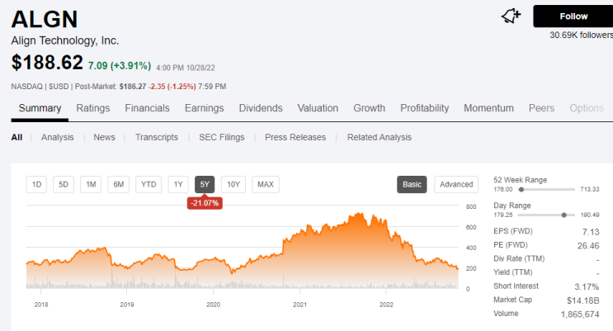The image size is (613, 331).
Task: Click the 2021 peak on price chart
Action: [x=361, y=215]
